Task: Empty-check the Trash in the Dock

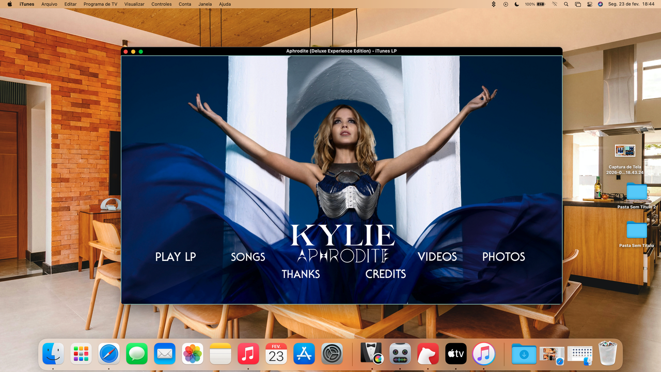Action: click(608, 354)
